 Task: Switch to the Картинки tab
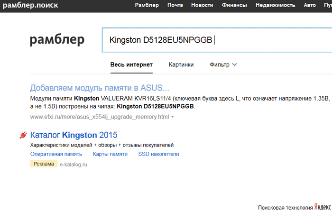pyautogui.click(x=181, y=65)
